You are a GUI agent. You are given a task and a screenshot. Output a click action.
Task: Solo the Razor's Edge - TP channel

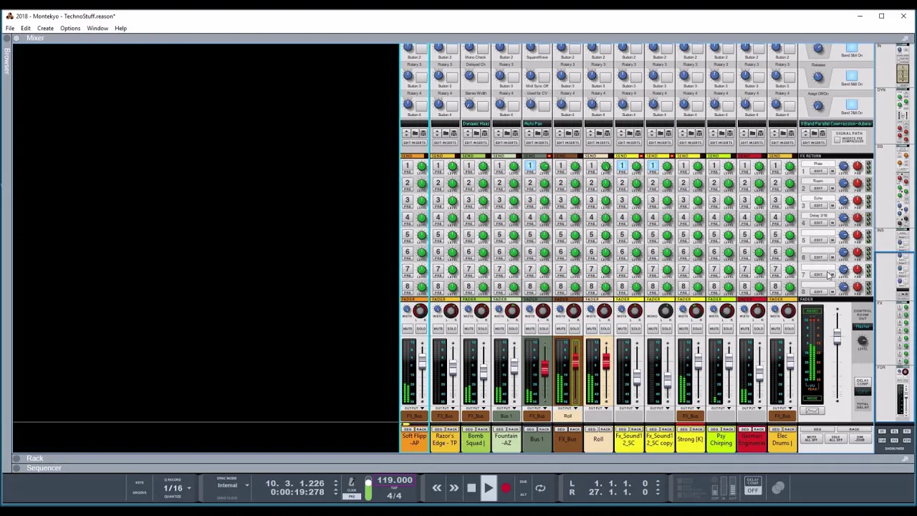pos(451,329)
